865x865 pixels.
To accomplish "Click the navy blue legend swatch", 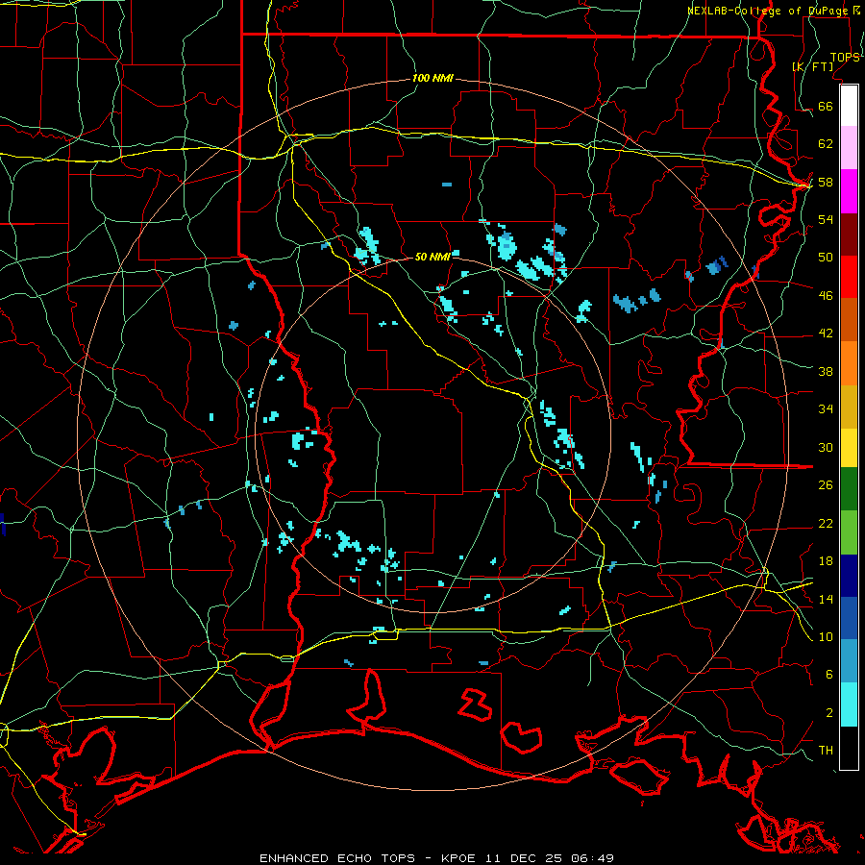I will click(849, 576).
